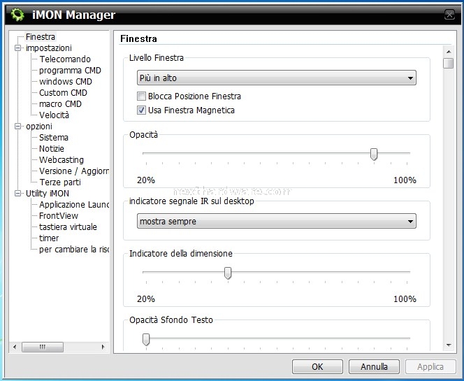Open tastiera virtuale settings
464x381 pixels.
point(68,227)
